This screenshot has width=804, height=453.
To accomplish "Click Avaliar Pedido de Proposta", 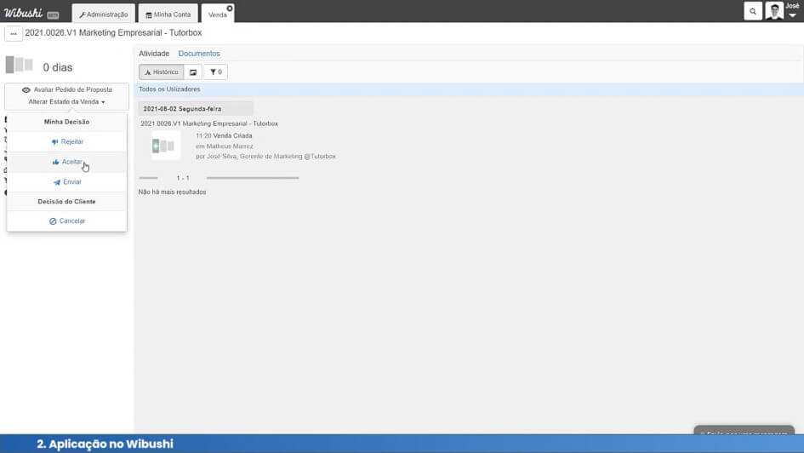I will pos(66,89).
